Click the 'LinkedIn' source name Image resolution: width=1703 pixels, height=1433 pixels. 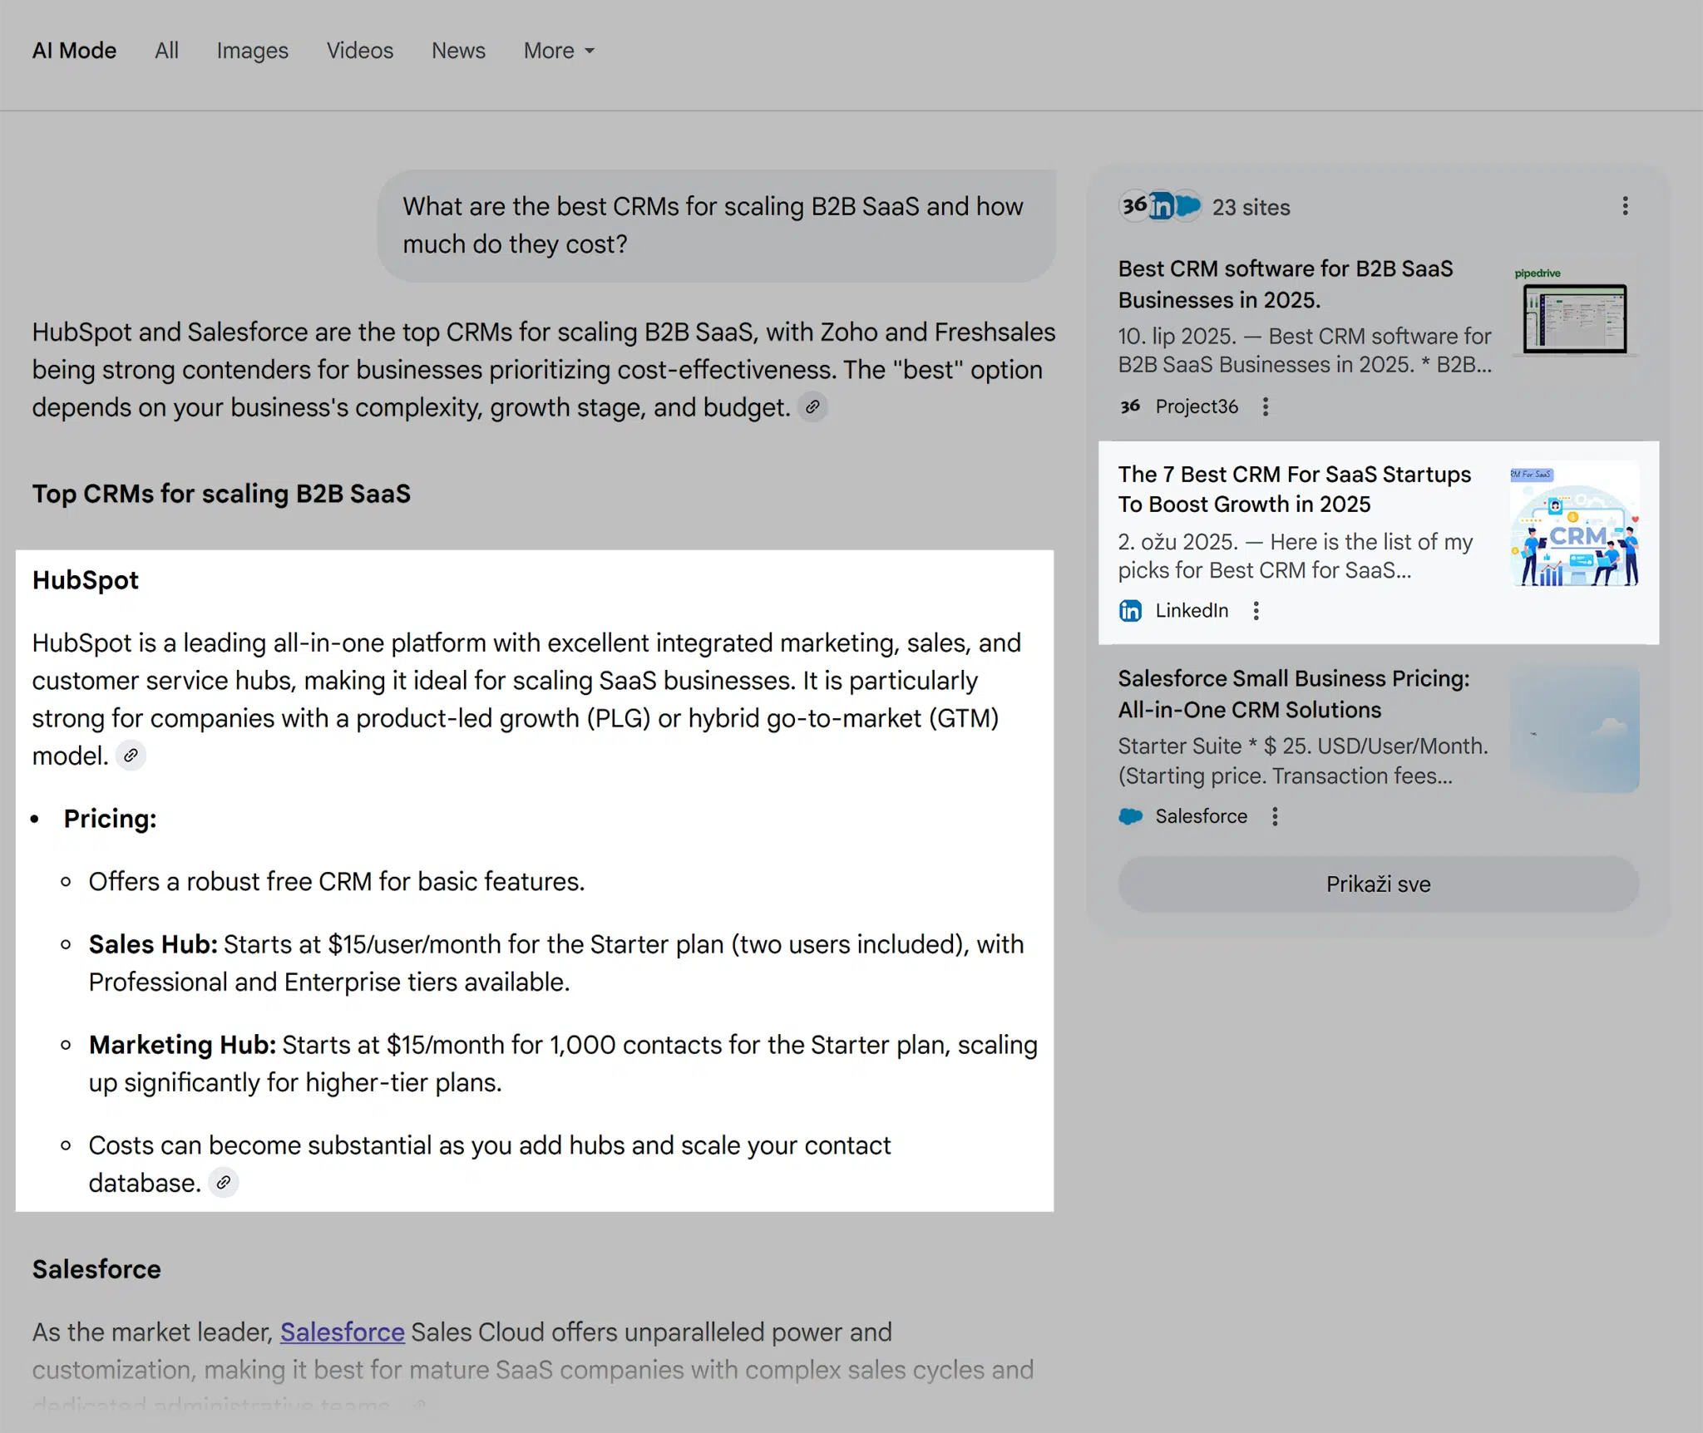[x=1192, y=611]
